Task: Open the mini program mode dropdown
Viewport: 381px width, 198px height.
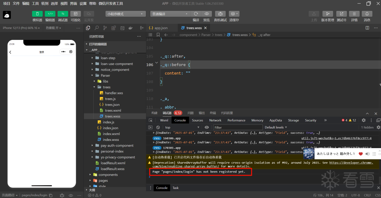Action: [x=126, y=14]
